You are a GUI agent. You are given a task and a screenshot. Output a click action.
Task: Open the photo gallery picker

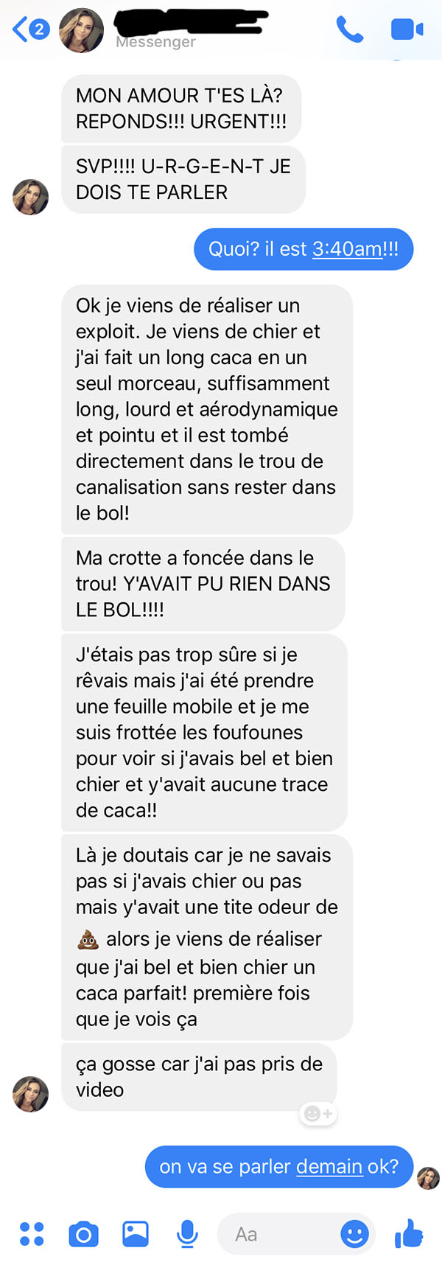click(136, 1234)
